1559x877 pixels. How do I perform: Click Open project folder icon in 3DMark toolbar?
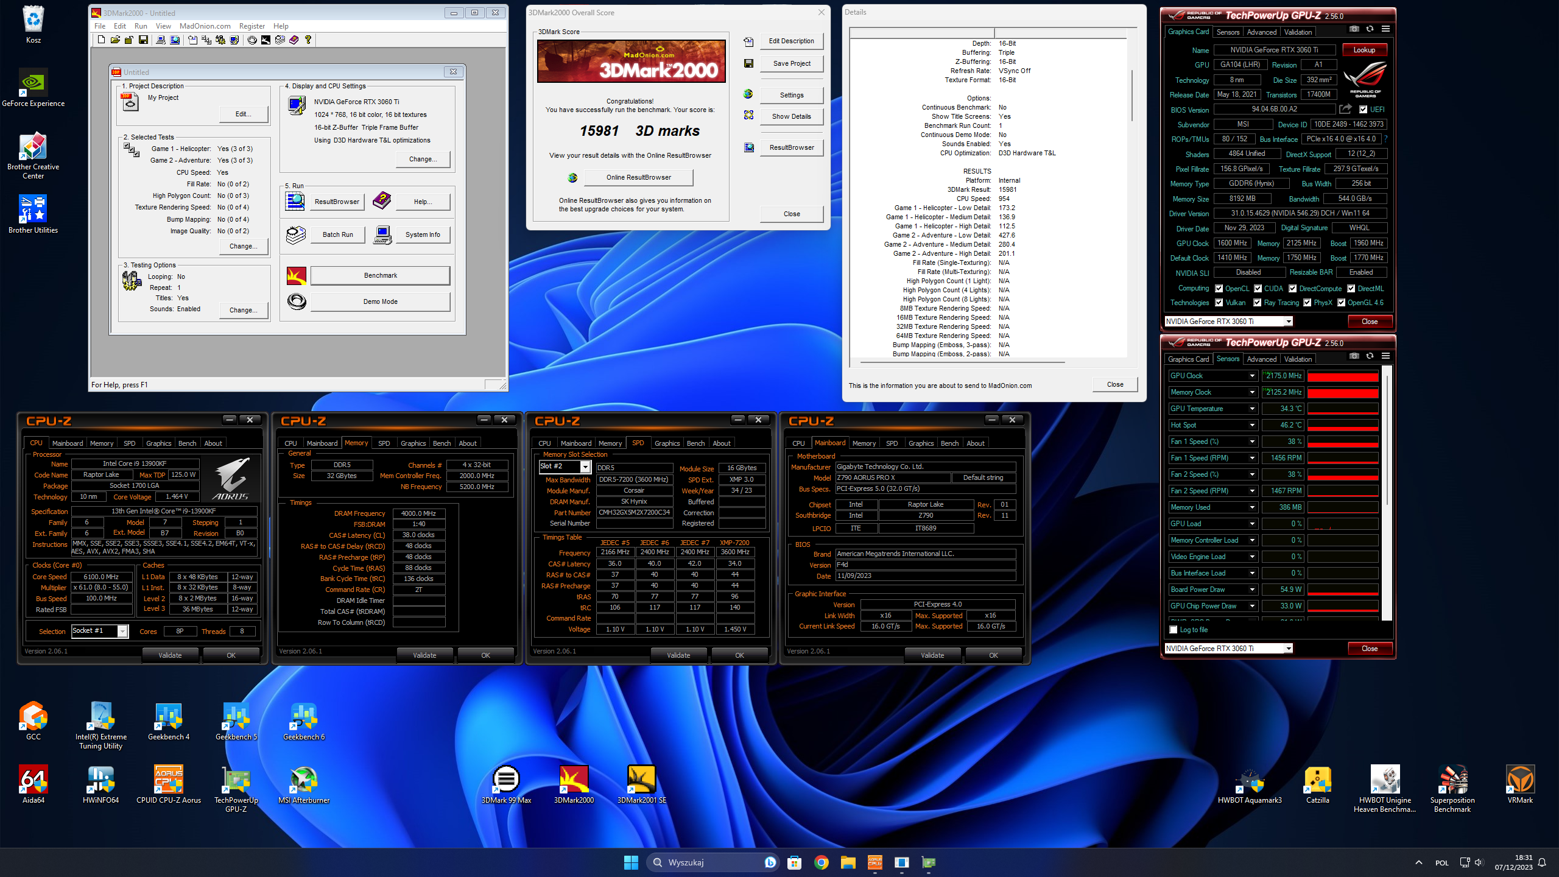coord(115,40)
